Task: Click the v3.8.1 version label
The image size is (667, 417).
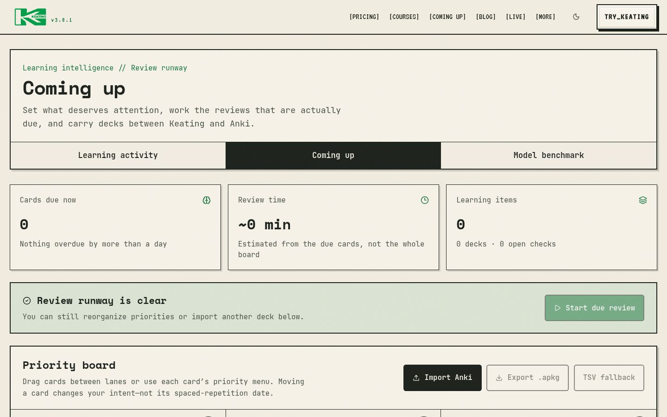Action: click(62, 20)
